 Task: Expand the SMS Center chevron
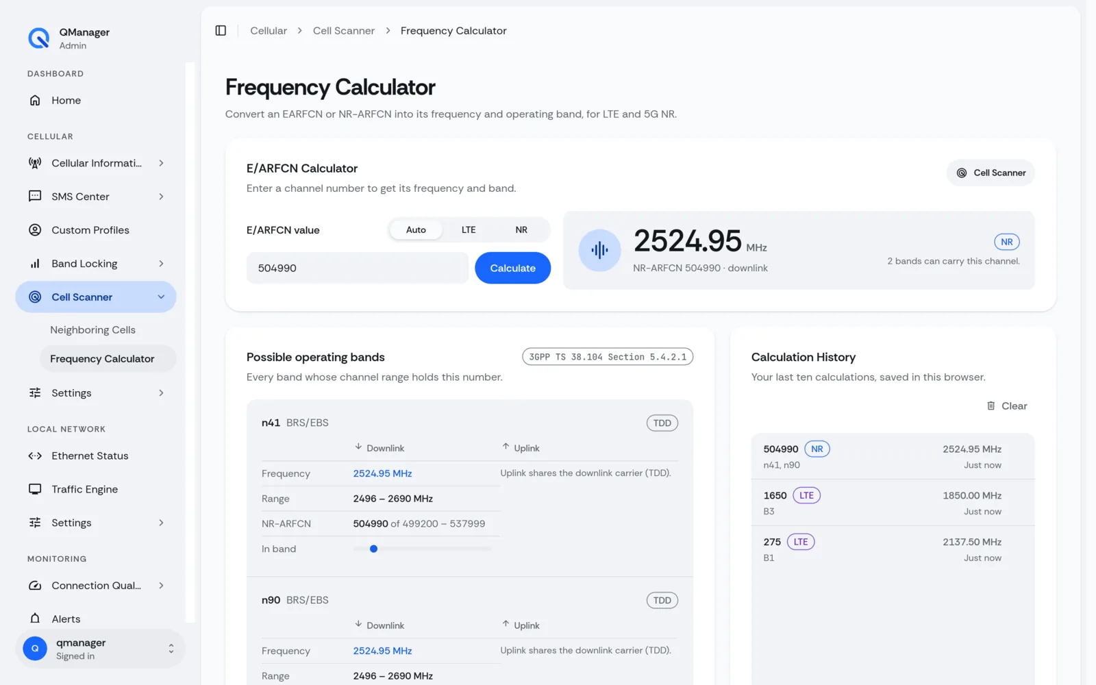(x=161, y=197)
